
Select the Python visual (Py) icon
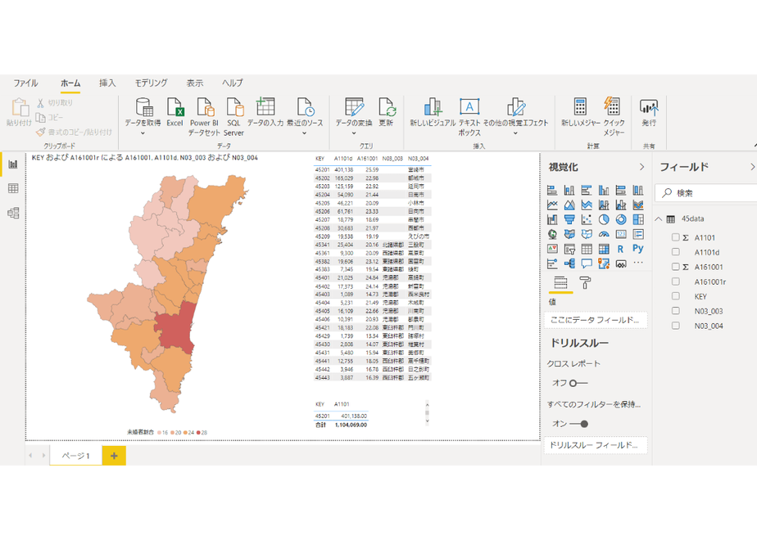(x=637, y=248)
